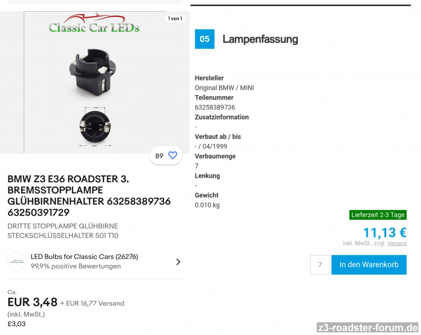Click the 11,13 € price
This screenshot has width=421, height=335.
coord(385,232)
